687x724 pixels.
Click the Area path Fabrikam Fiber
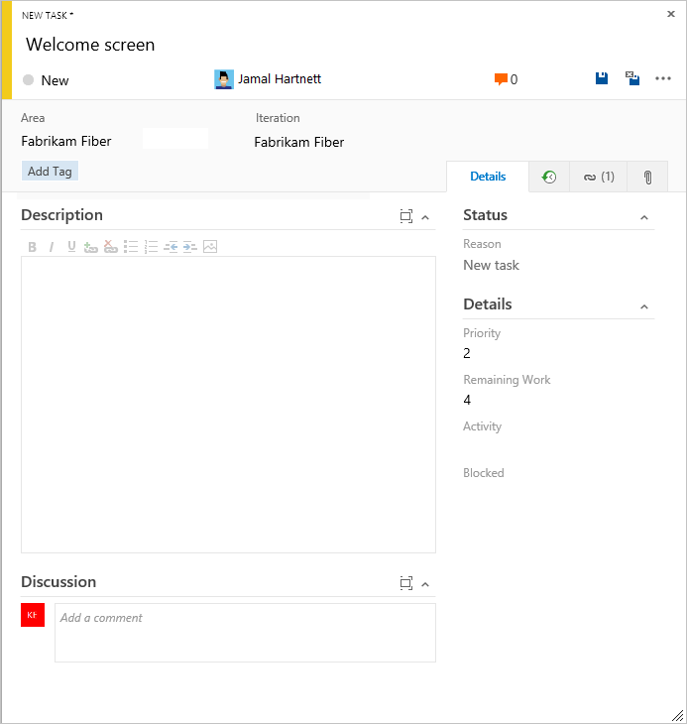[x=66, y=141]
